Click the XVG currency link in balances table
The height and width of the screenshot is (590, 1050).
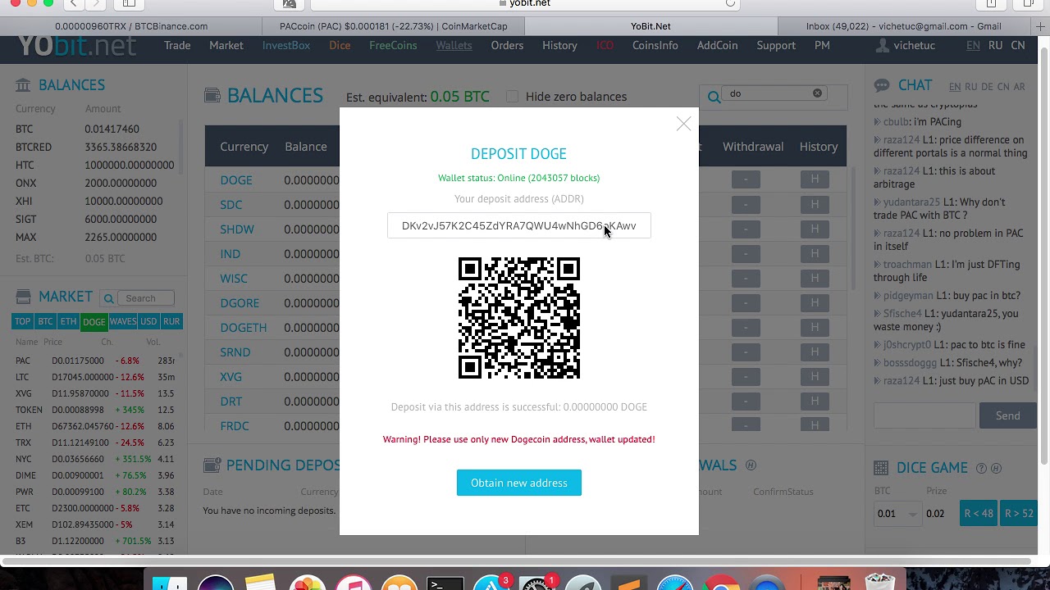pyautogui.click(x=231, y=377)
